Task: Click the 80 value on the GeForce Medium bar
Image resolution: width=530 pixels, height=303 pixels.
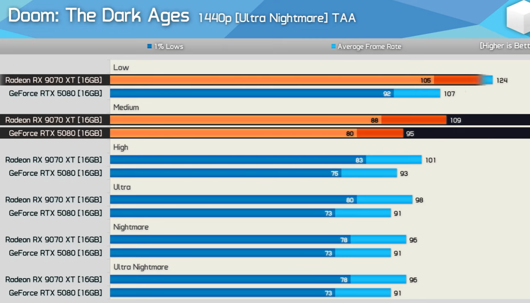Action: click(350, 133)
